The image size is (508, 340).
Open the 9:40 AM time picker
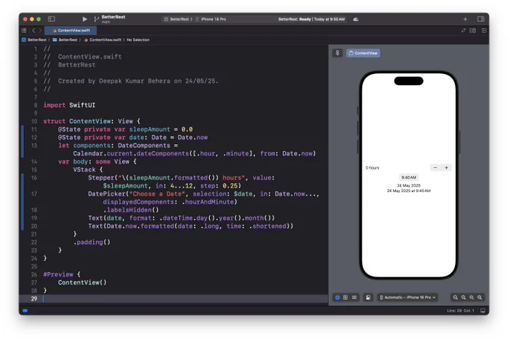(x=409, y=177)
